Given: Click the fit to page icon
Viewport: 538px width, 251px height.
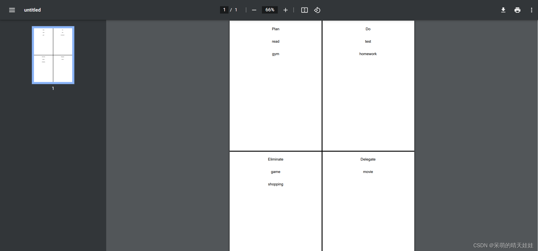Looking at the screenshot, I should (304, 10).
